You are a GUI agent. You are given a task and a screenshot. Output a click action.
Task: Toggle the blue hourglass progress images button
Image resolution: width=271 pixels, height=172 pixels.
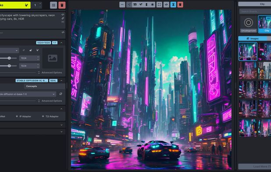click(173, 5)
